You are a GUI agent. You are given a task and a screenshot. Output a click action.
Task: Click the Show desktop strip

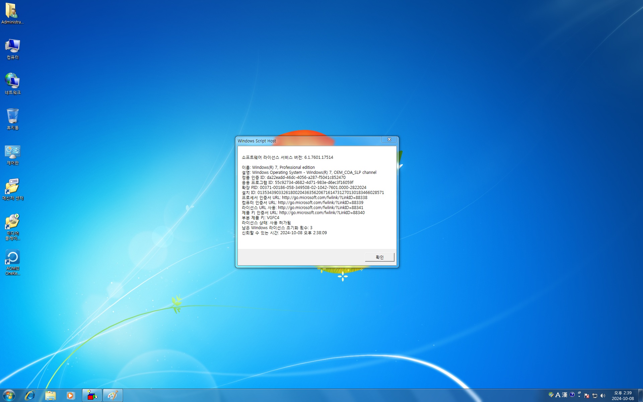tap(640, 395)
